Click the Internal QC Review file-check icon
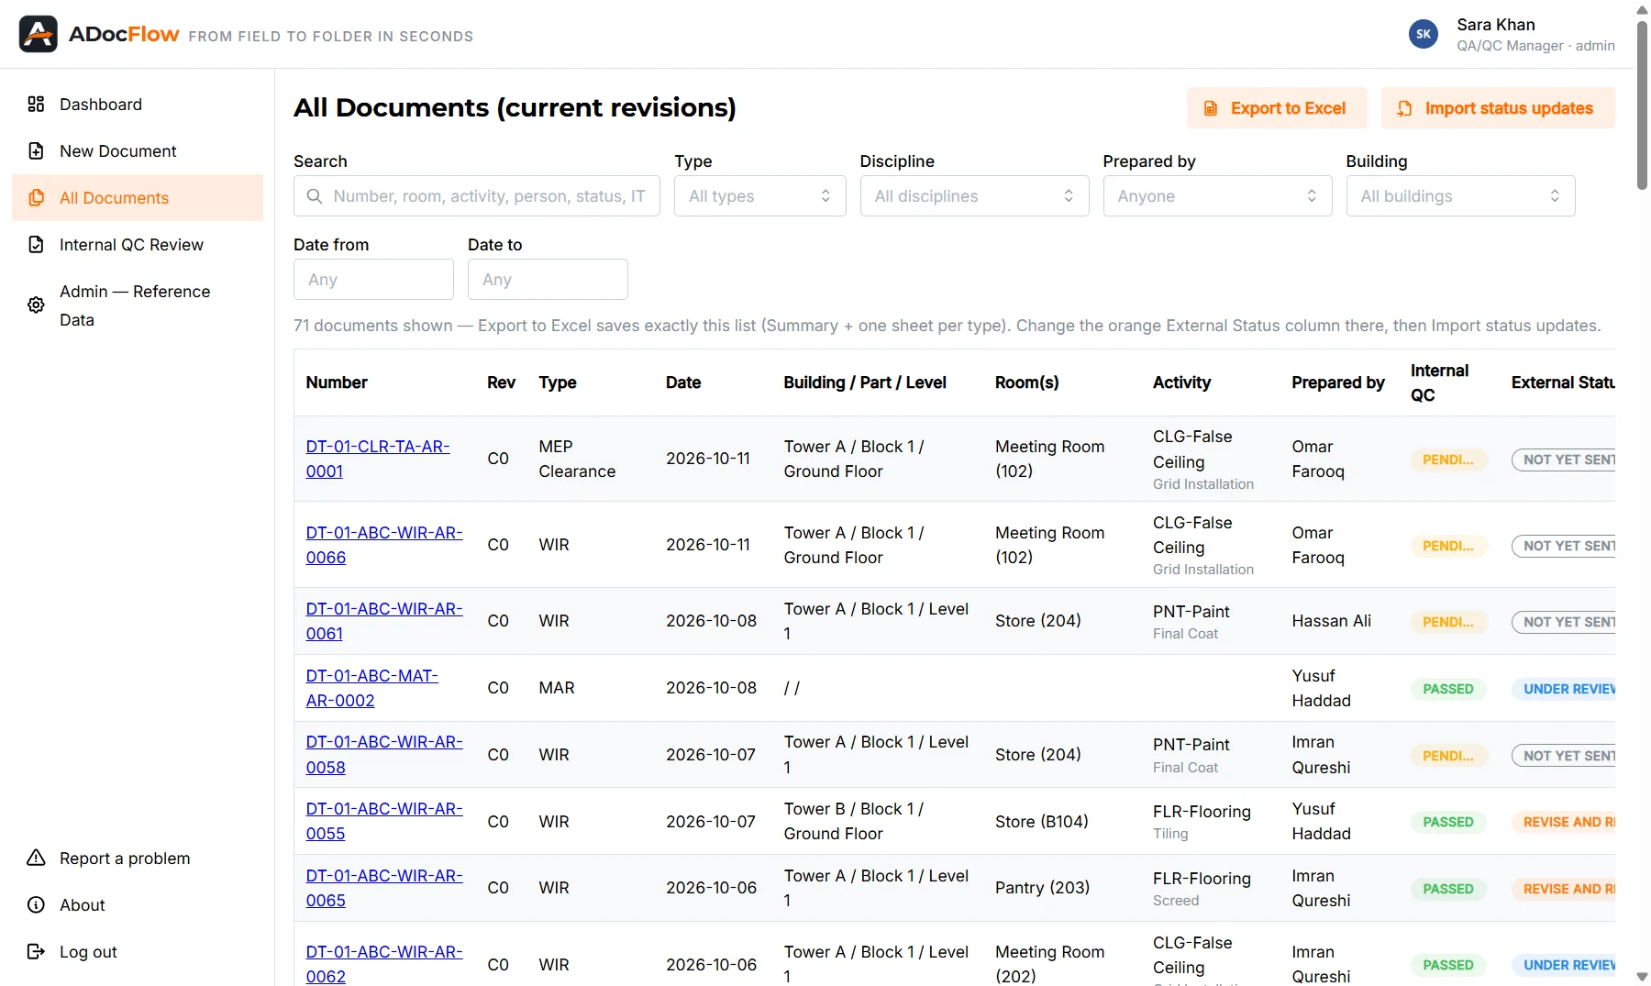Image resolution: width=1651 pixels, height=986 pixels. (36, 244)
